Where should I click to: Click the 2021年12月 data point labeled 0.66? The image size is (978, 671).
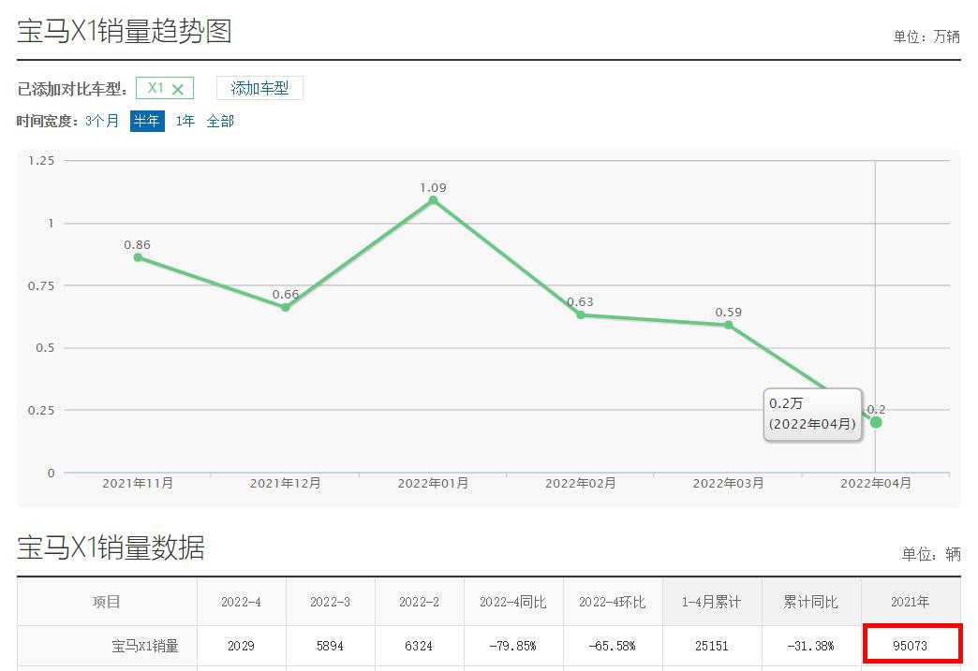(x=286, y=307)
